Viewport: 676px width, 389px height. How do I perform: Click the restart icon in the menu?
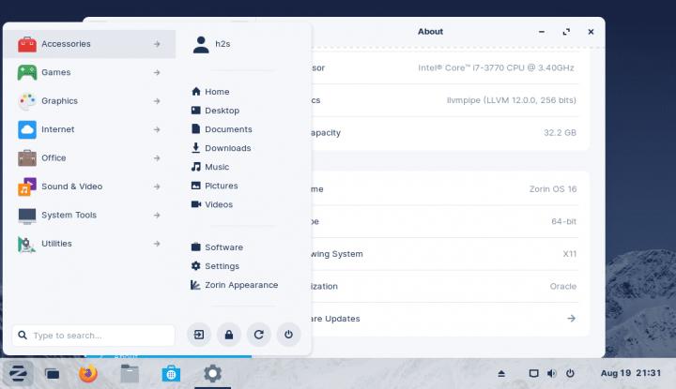tap(258, 334)
